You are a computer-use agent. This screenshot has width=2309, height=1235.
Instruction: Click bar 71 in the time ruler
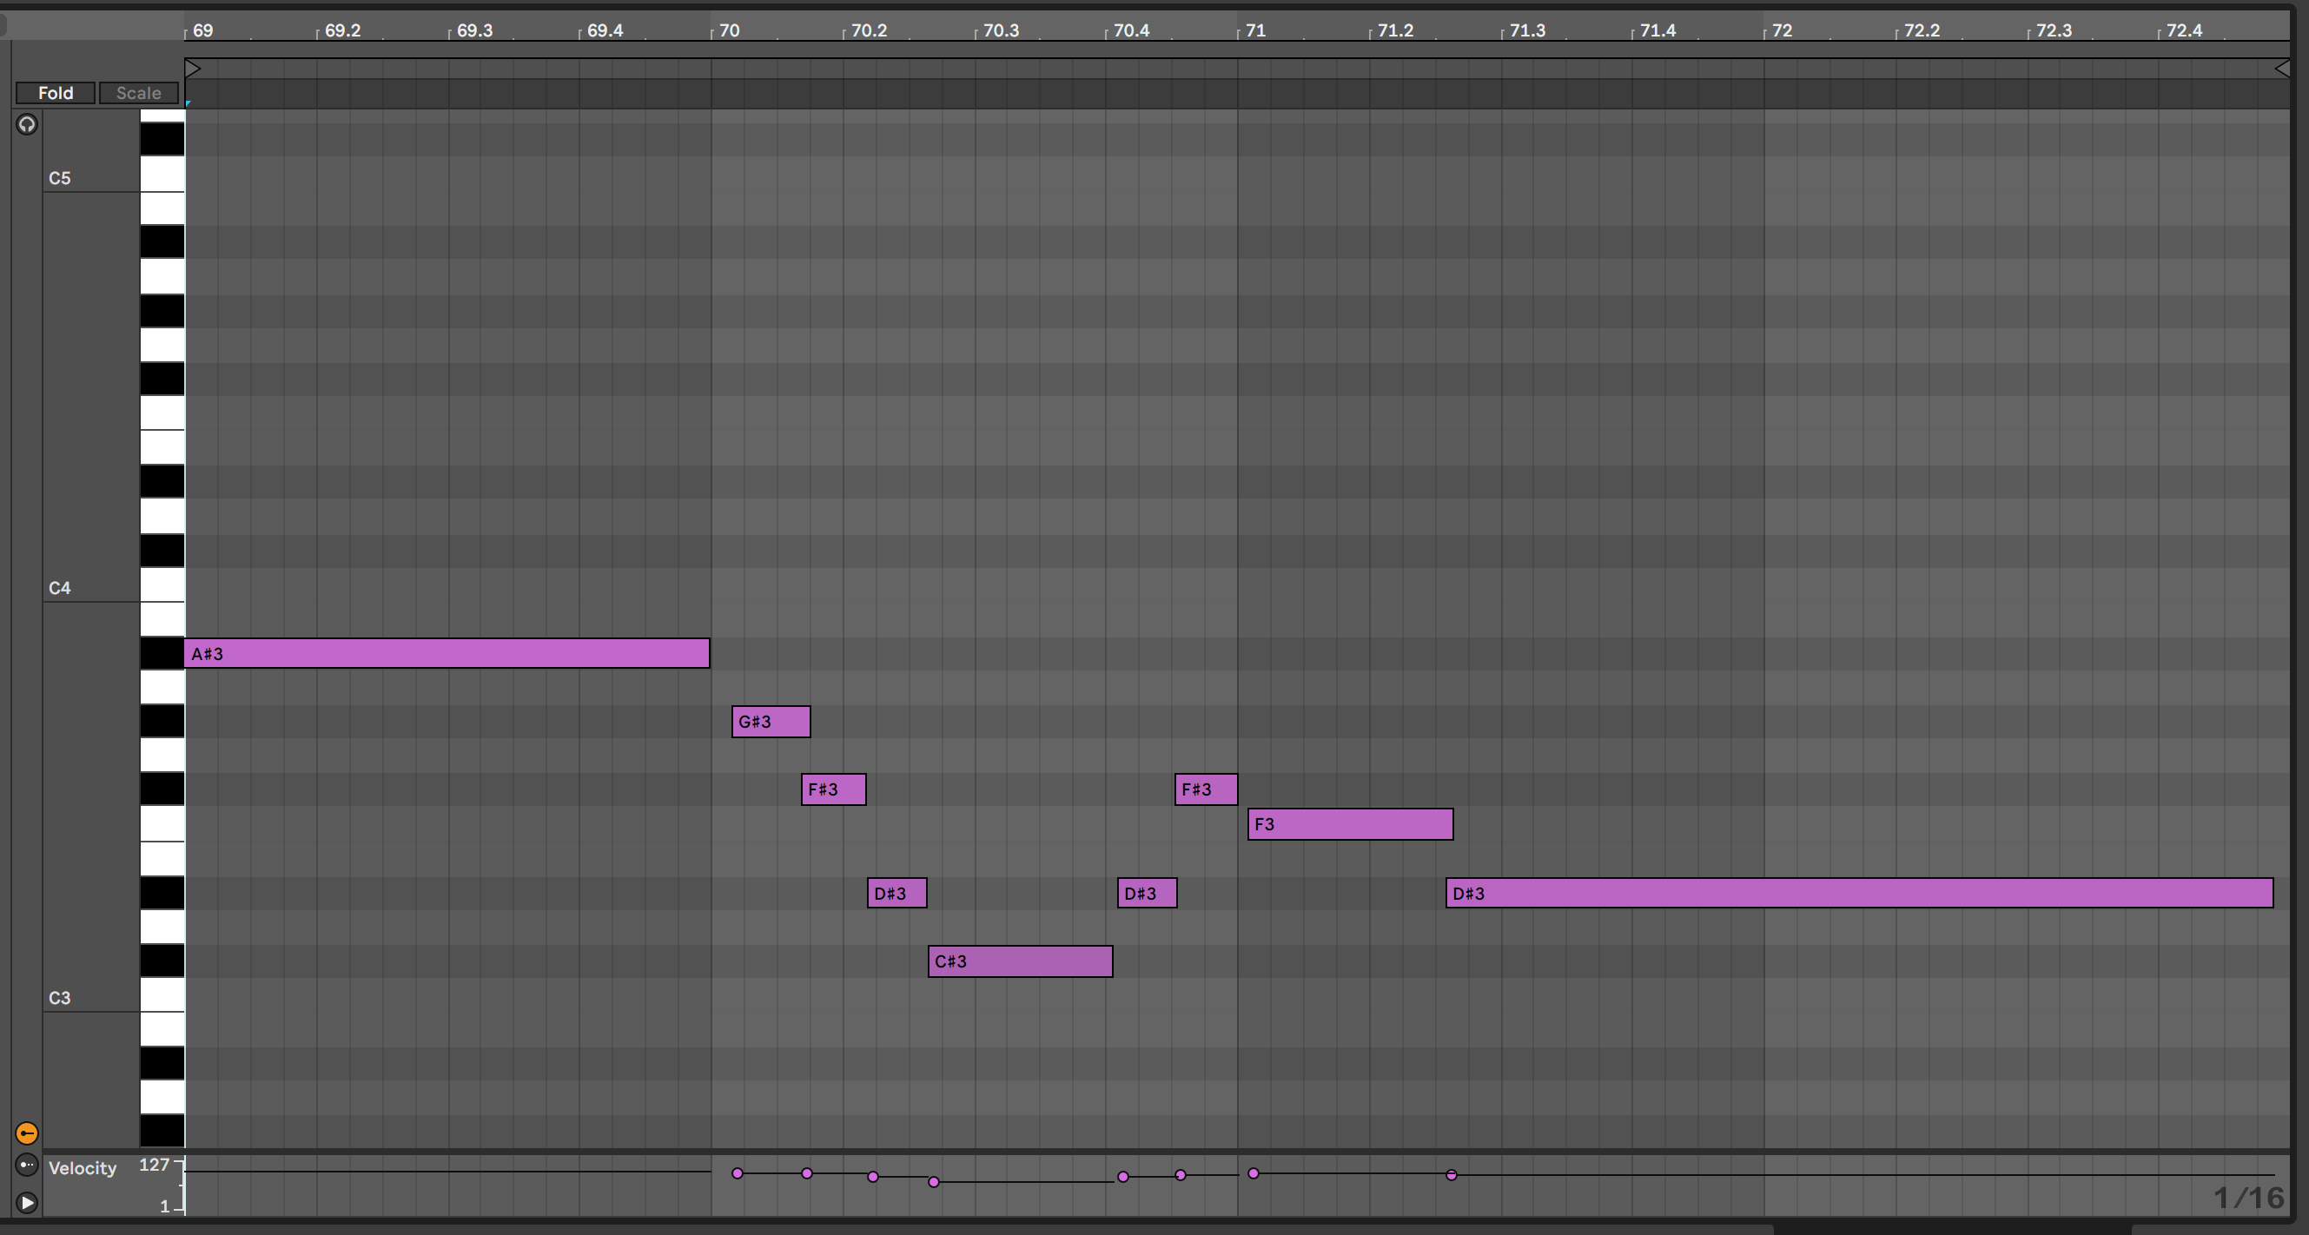(x=1256, y=30)
